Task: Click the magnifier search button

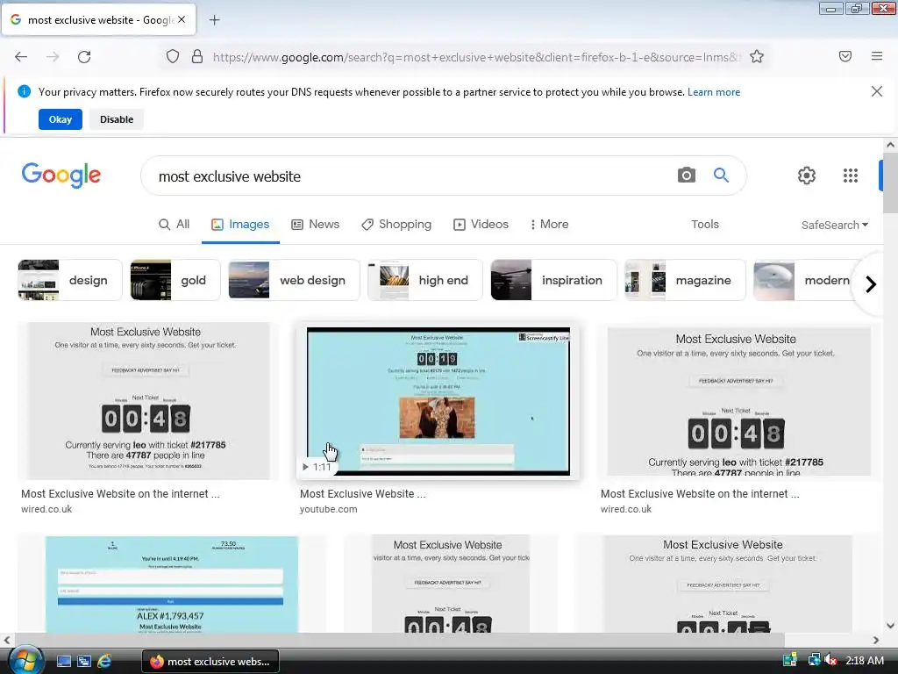Action: (721, 176)
